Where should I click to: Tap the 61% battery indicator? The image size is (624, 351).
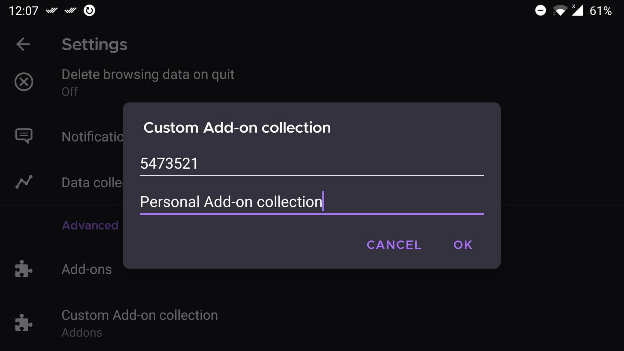[x=600, y=11]
